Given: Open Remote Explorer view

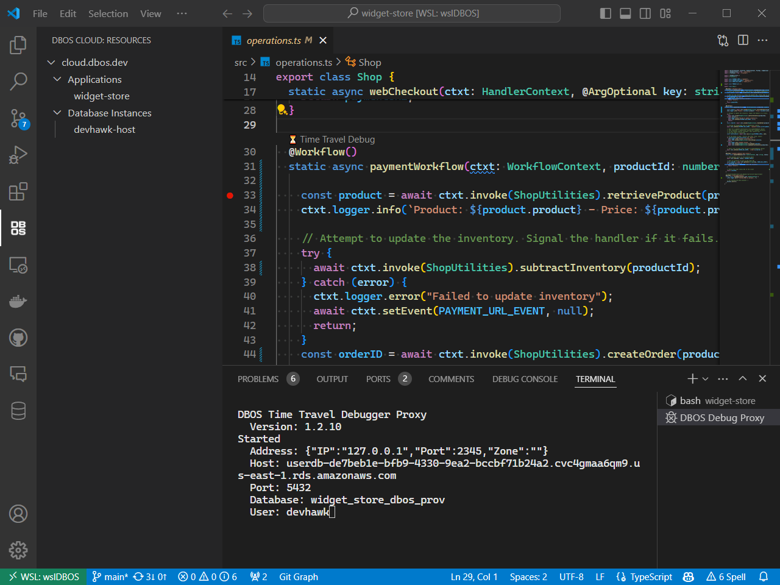Looking at the screenshot, I should coord(18,264).
